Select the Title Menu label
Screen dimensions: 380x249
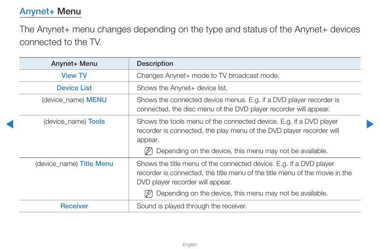tap(96, 164)
